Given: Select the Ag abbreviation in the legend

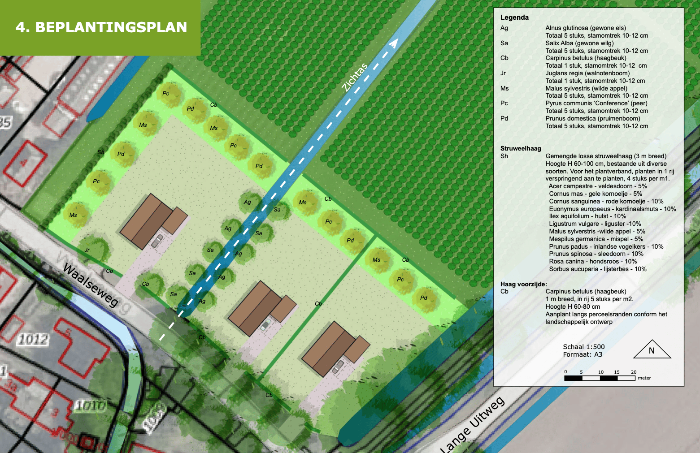Looking at the screenshot, I should (x=504, y=28).
